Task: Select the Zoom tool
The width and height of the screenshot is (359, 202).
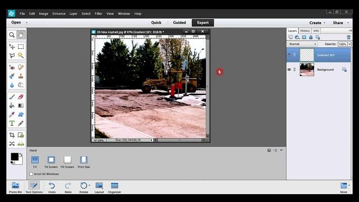Action: click(12, 35)
